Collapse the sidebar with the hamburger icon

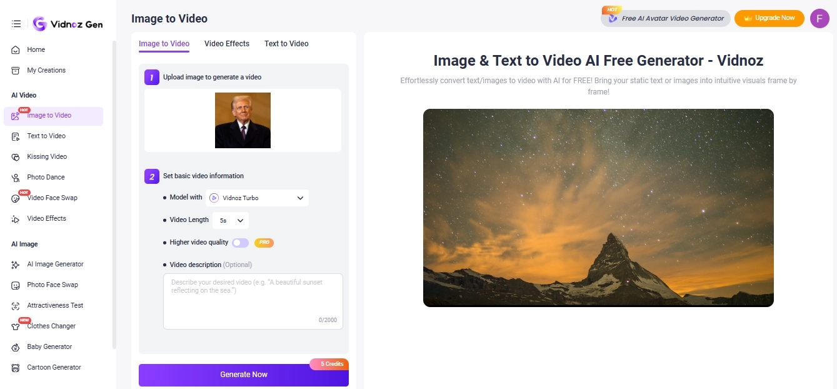tap(16, 23)
